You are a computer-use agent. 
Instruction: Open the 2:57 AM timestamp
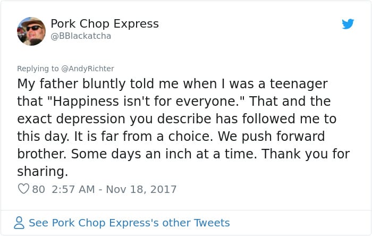(x=73, y=189)
